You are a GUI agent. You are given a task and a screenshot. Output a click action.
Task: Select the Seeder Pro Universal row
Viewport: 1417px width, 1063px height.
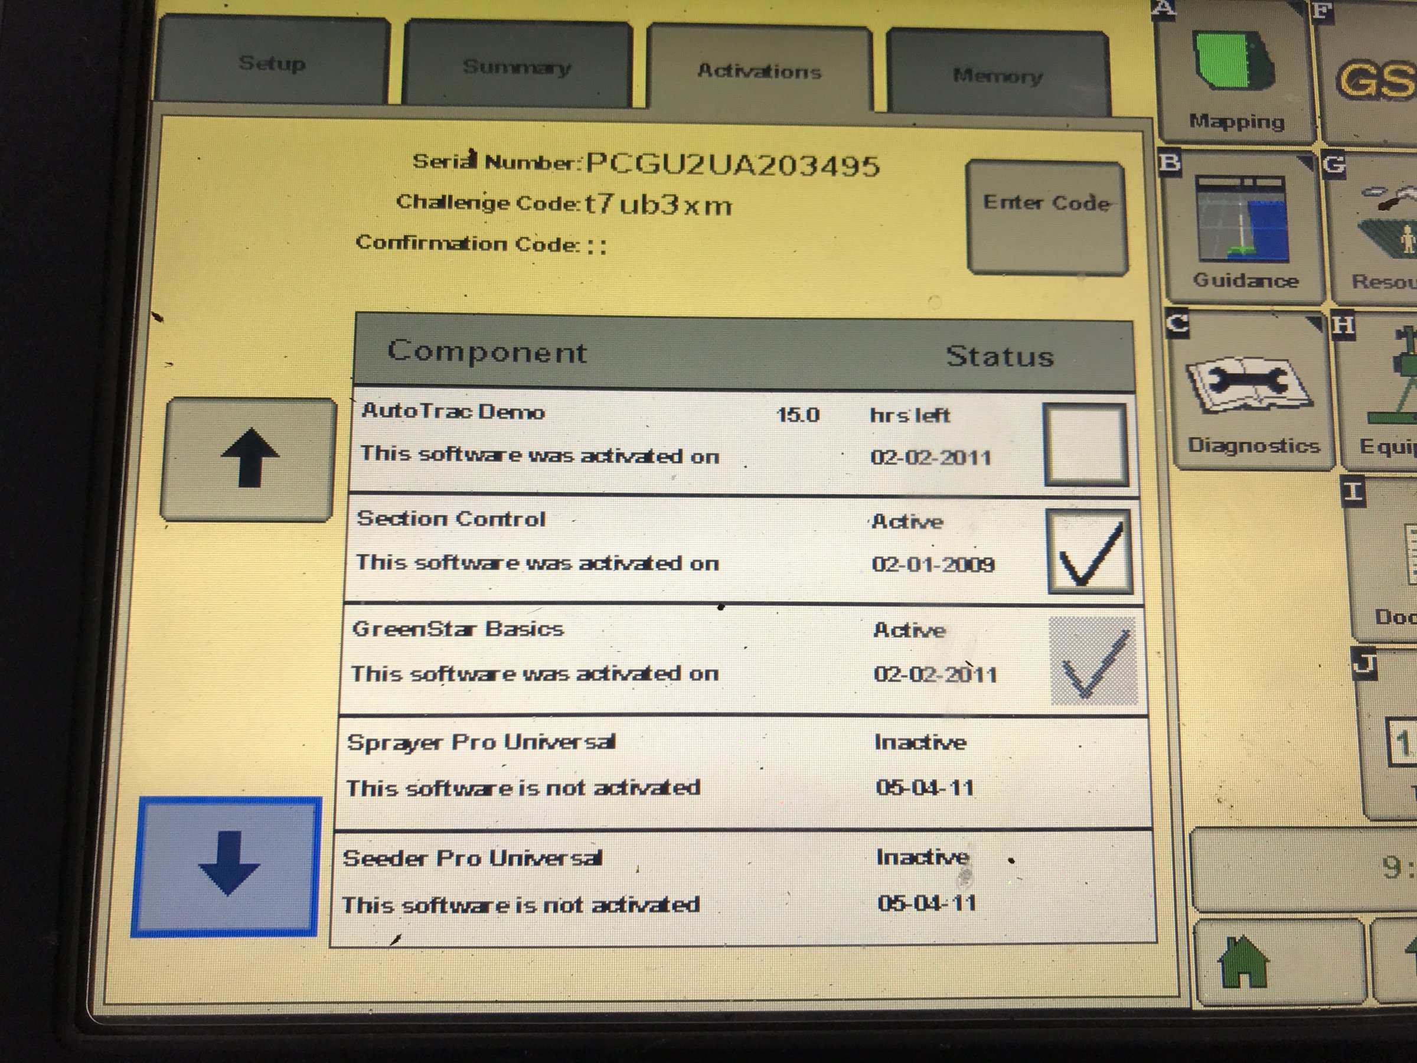pyautogui.click(x=743, y=889)
